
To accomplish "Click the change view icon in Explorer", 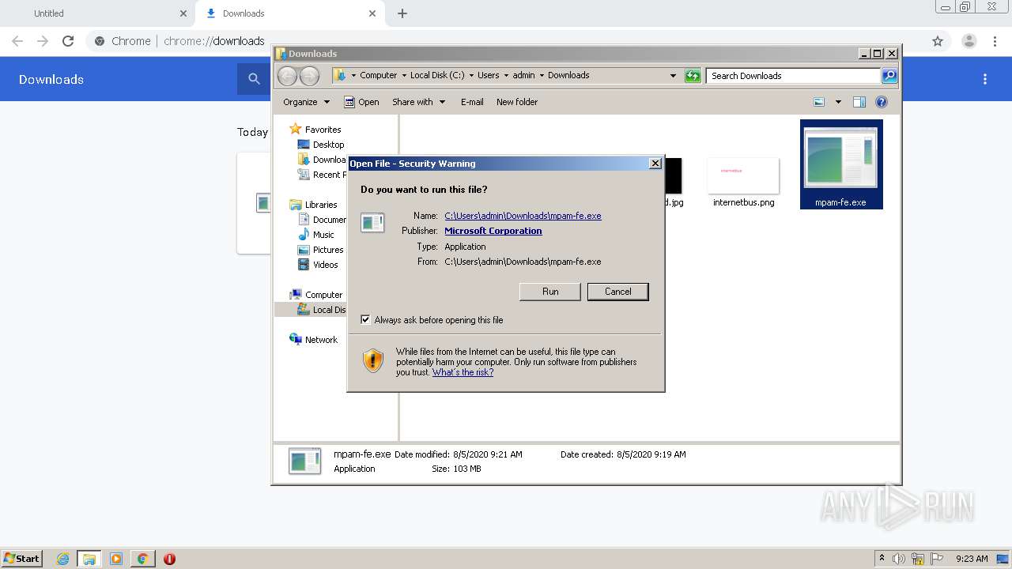I will pos(819,102).
